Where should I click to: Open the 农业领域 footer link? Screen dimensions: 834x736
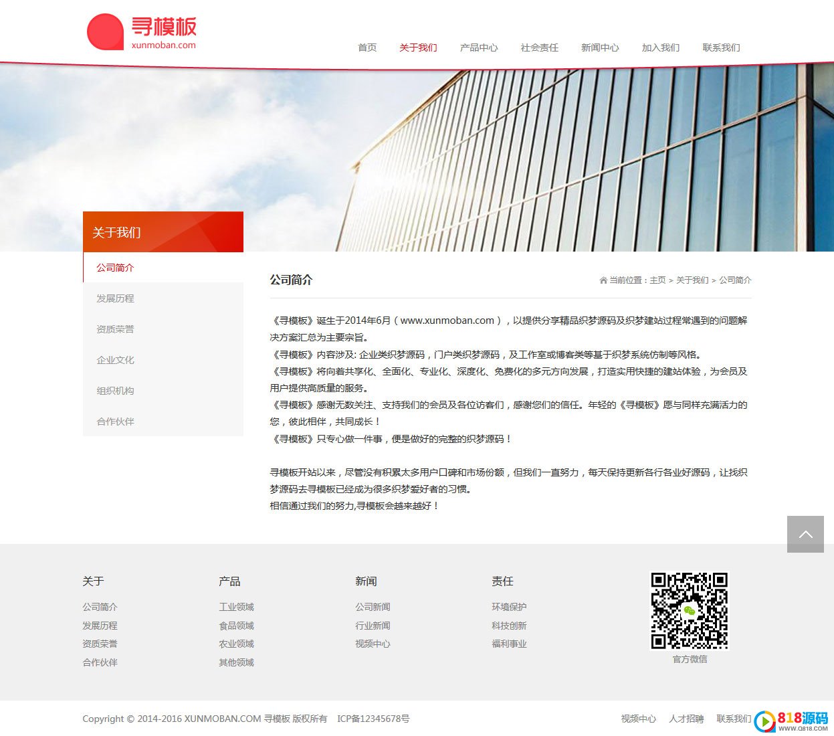click(237, 644)
